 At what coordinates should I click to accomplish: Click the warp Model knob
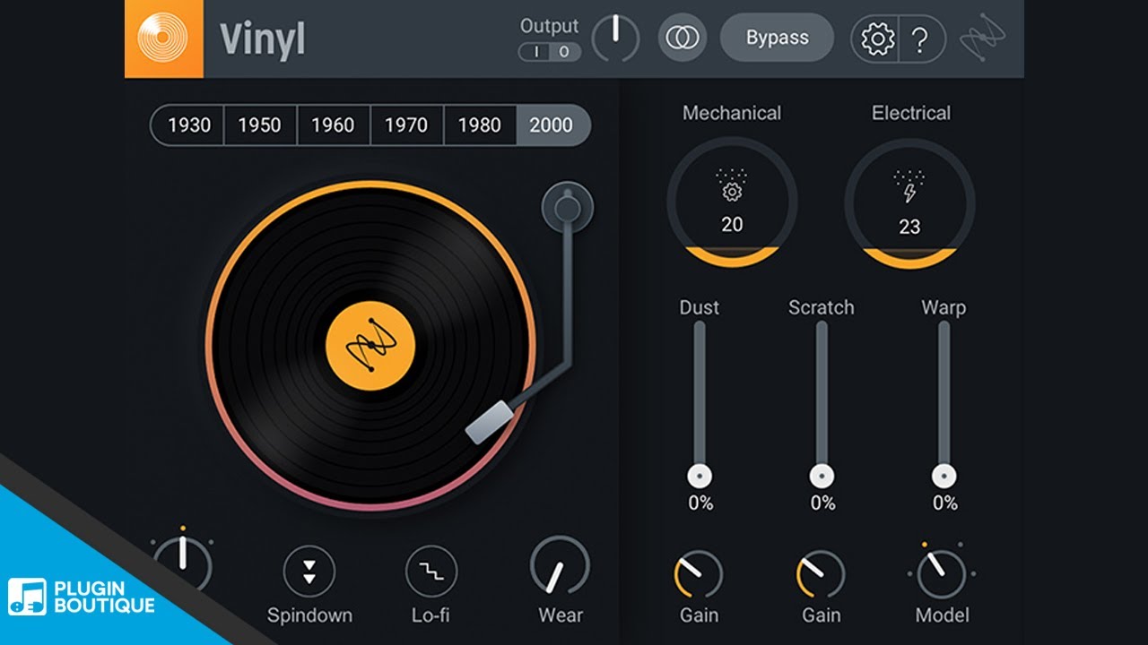[x=942, y=575]
